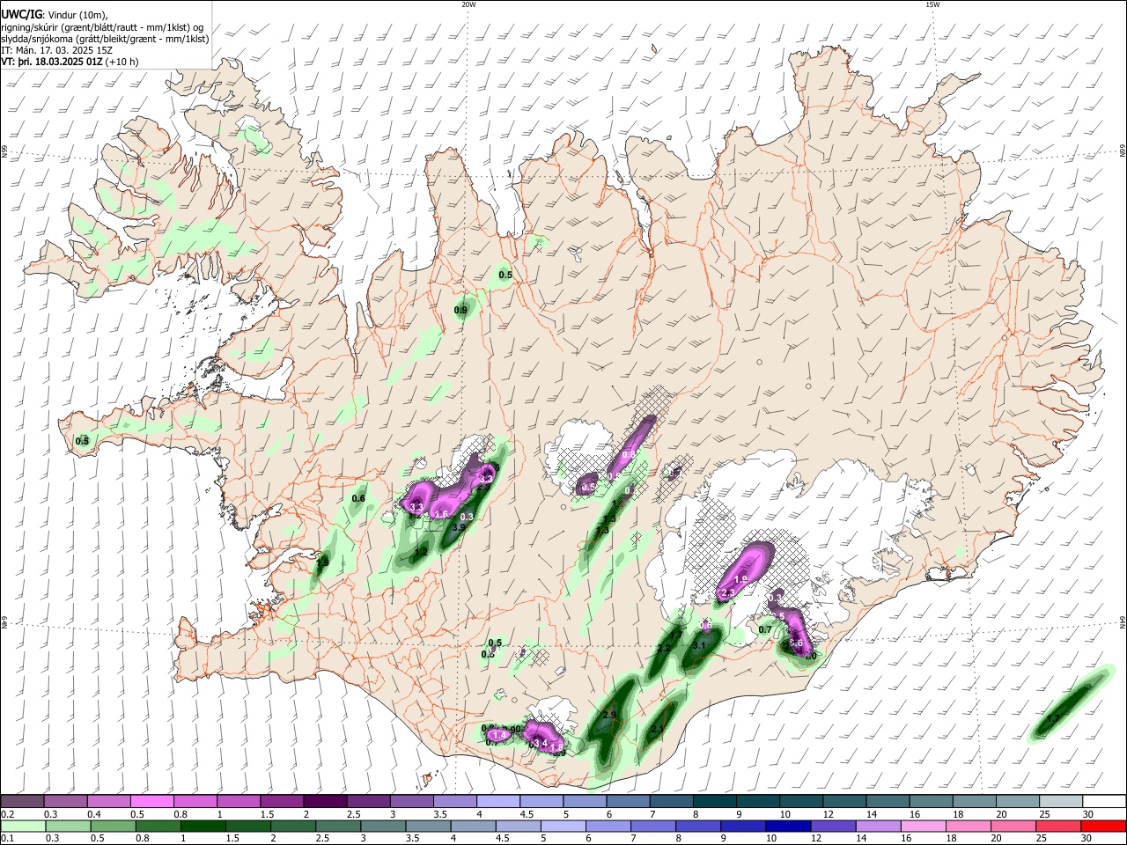Click the 'UWC/IG' map title text
Screen dimensions: 1127x845
(21, 14)
